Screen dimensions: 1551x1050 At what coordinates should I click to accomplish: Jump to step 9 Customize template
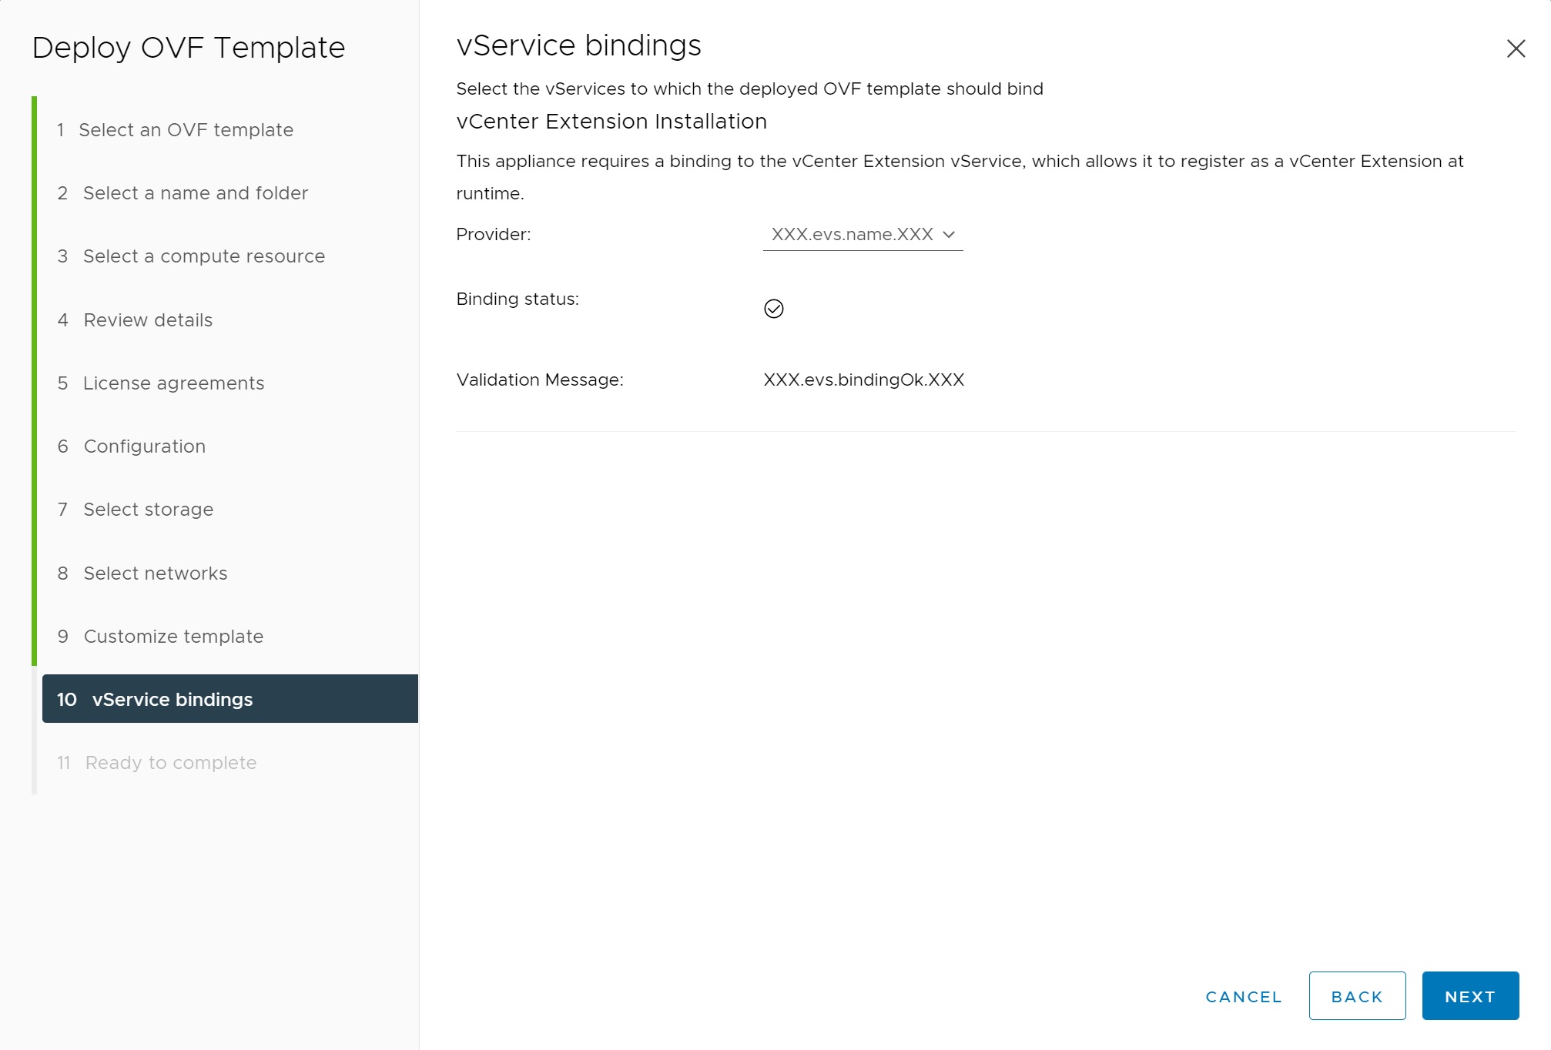[173, 637]
